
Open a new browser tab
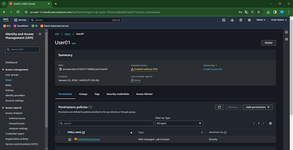56,4
